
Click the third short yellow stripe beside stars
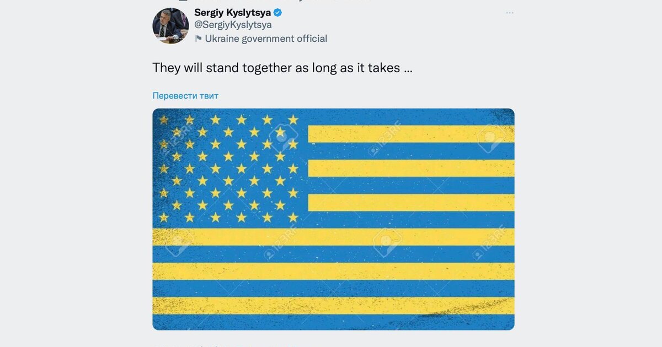tap(411, 202)
